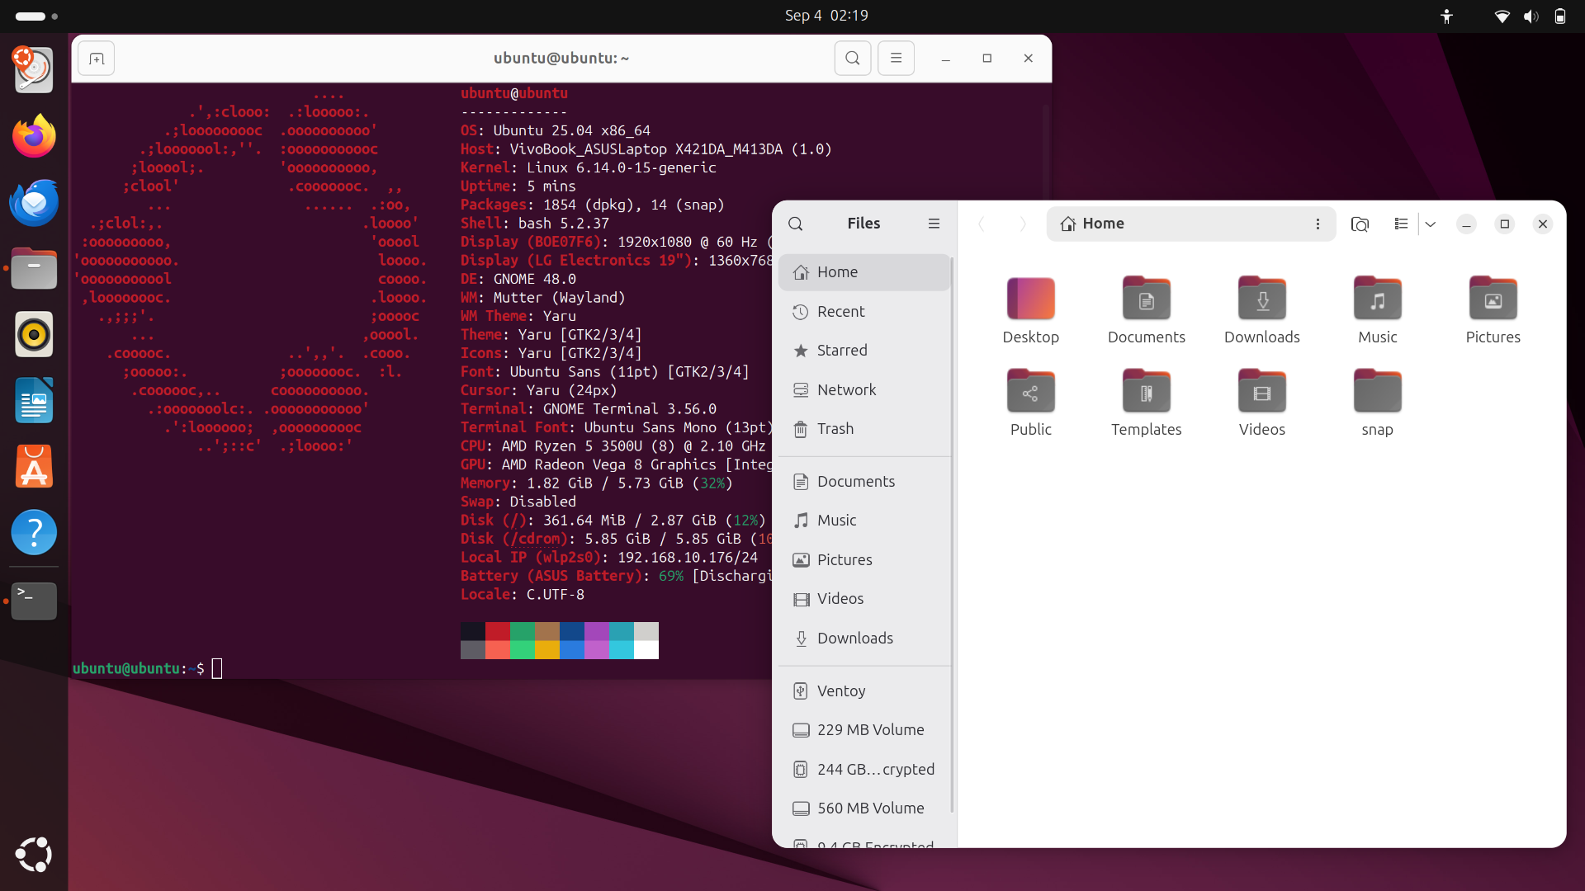Viewport: 1585px width, 891px height.
Task: Open the 229 MB Volume
Action: pos(864,730)
